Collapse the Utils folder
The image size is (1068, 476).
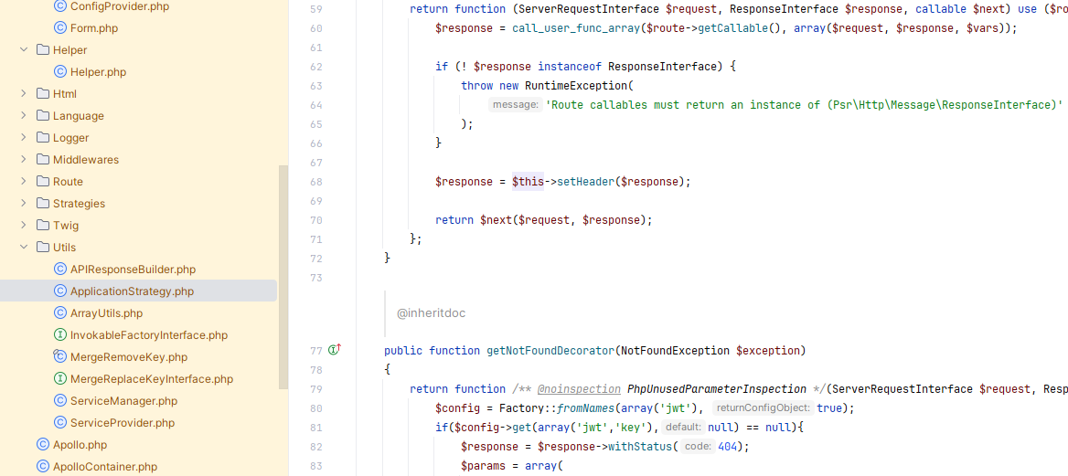[24, 248]
